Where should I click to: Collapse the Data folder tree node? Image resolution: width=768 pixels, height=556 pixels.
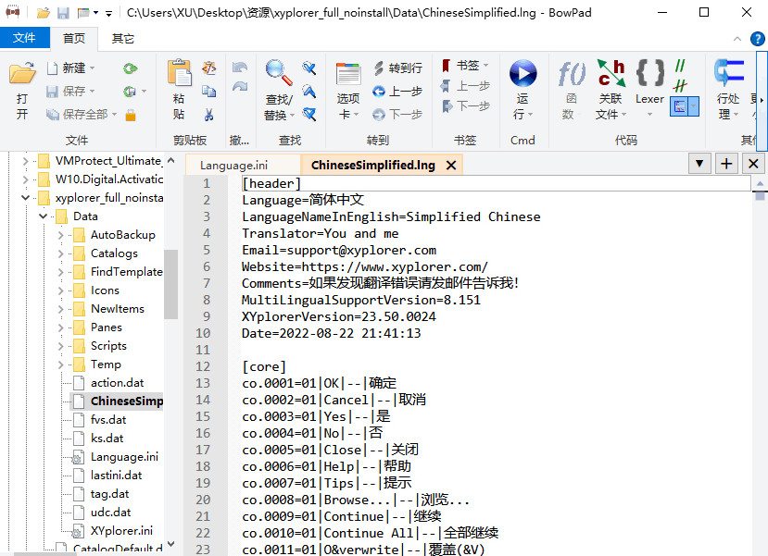click(43, 216)
